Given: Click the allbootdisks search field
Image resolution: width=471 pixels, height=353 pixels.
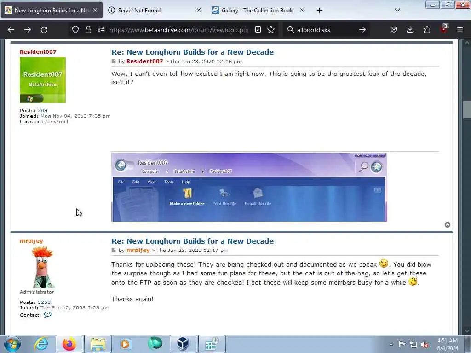Looking at the screenshot, I should (326, 30).
